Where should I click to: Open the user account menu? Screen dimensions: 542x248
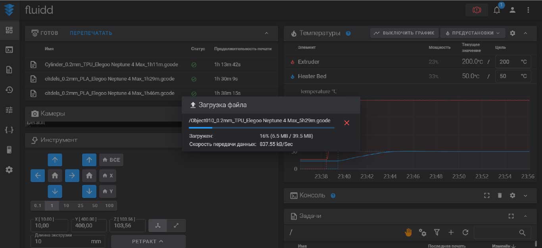click(513, 10)
